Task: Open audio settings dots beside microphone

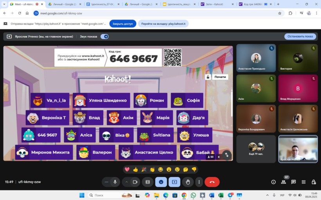Action: point(106,182)
